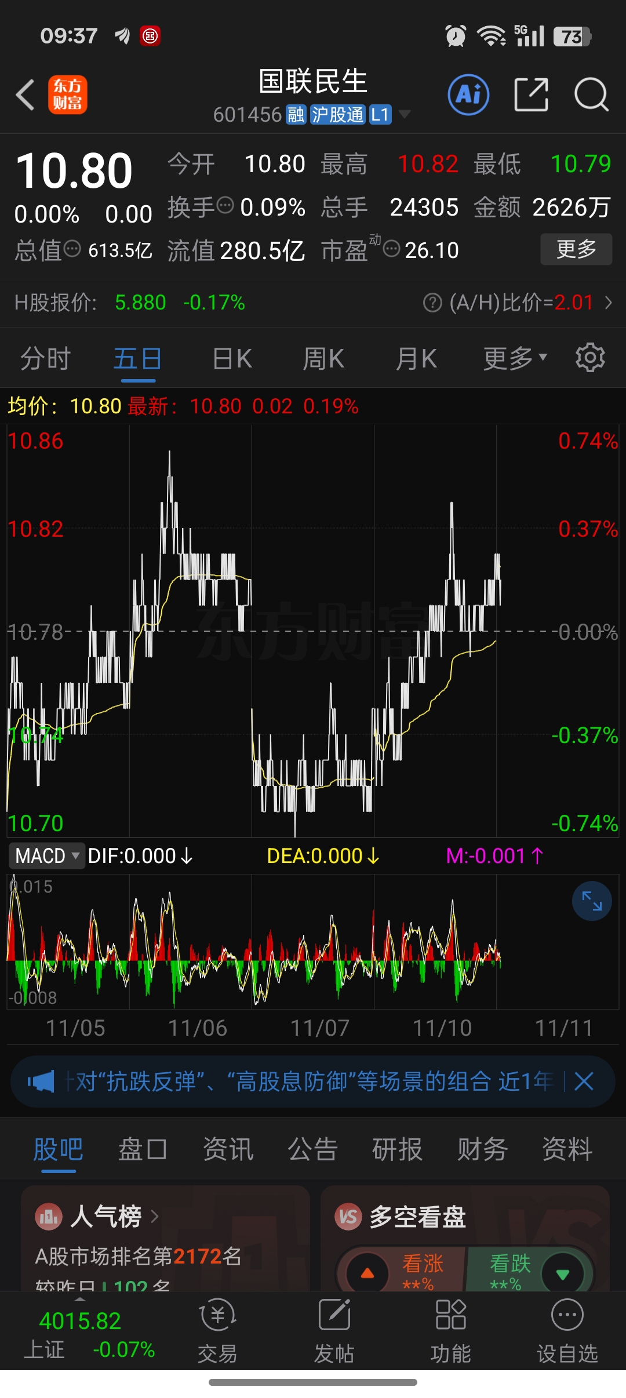Tap the 11/10 date marker
The width and height of the screenshot is (626, 1398).
(x=442, y=1028)
